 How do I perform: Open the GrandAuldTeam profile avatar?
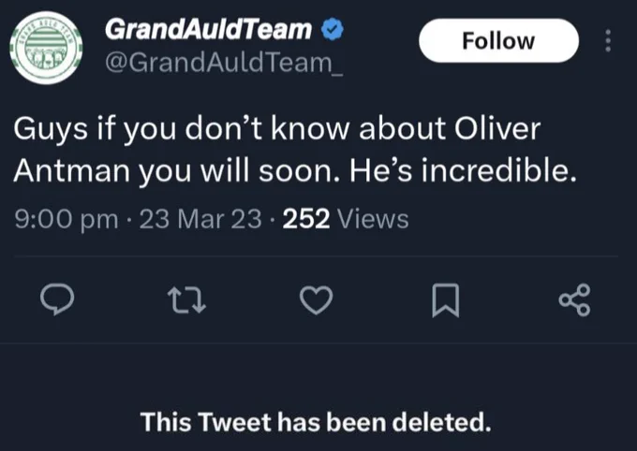pos(46,48)
